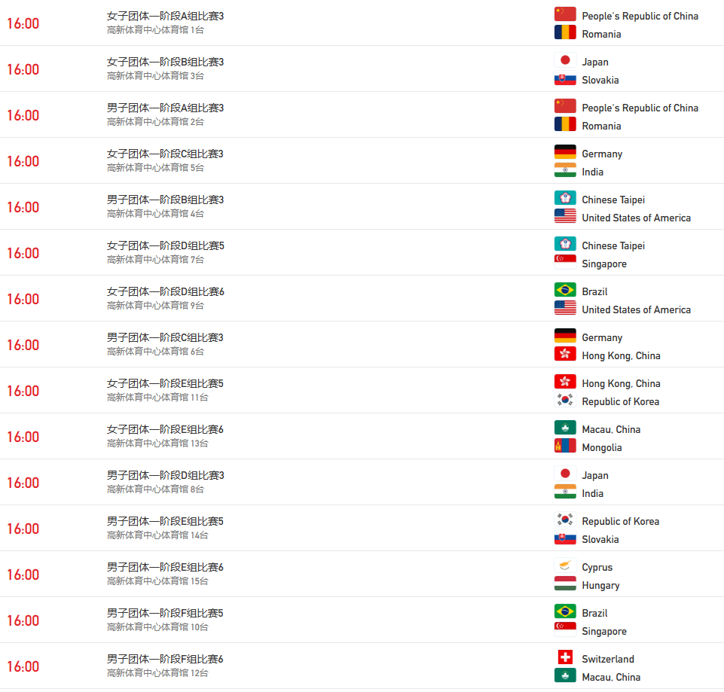Screen dimensions: 724x692
Task: Click 16:00 time of 男子团体一阶段F组比赛5 row
Action: (x=23, y=620)
